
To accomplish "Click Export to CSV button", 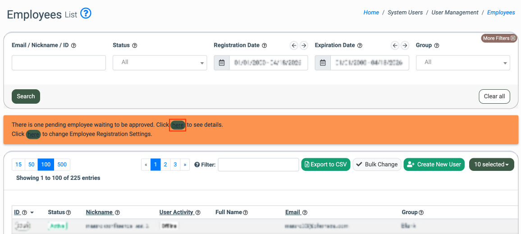I will pyautogui.click(x=325, y=165).
